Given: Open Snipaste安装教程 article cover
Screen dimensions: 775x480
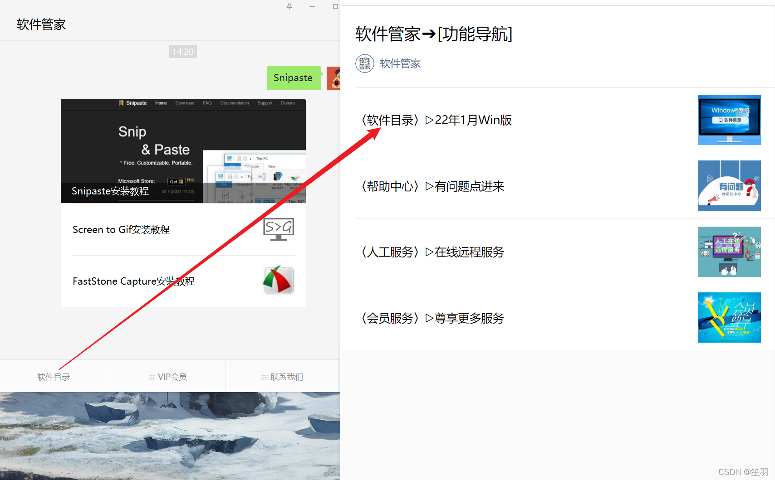Looking at the screenshot, I should coord(183,151).
